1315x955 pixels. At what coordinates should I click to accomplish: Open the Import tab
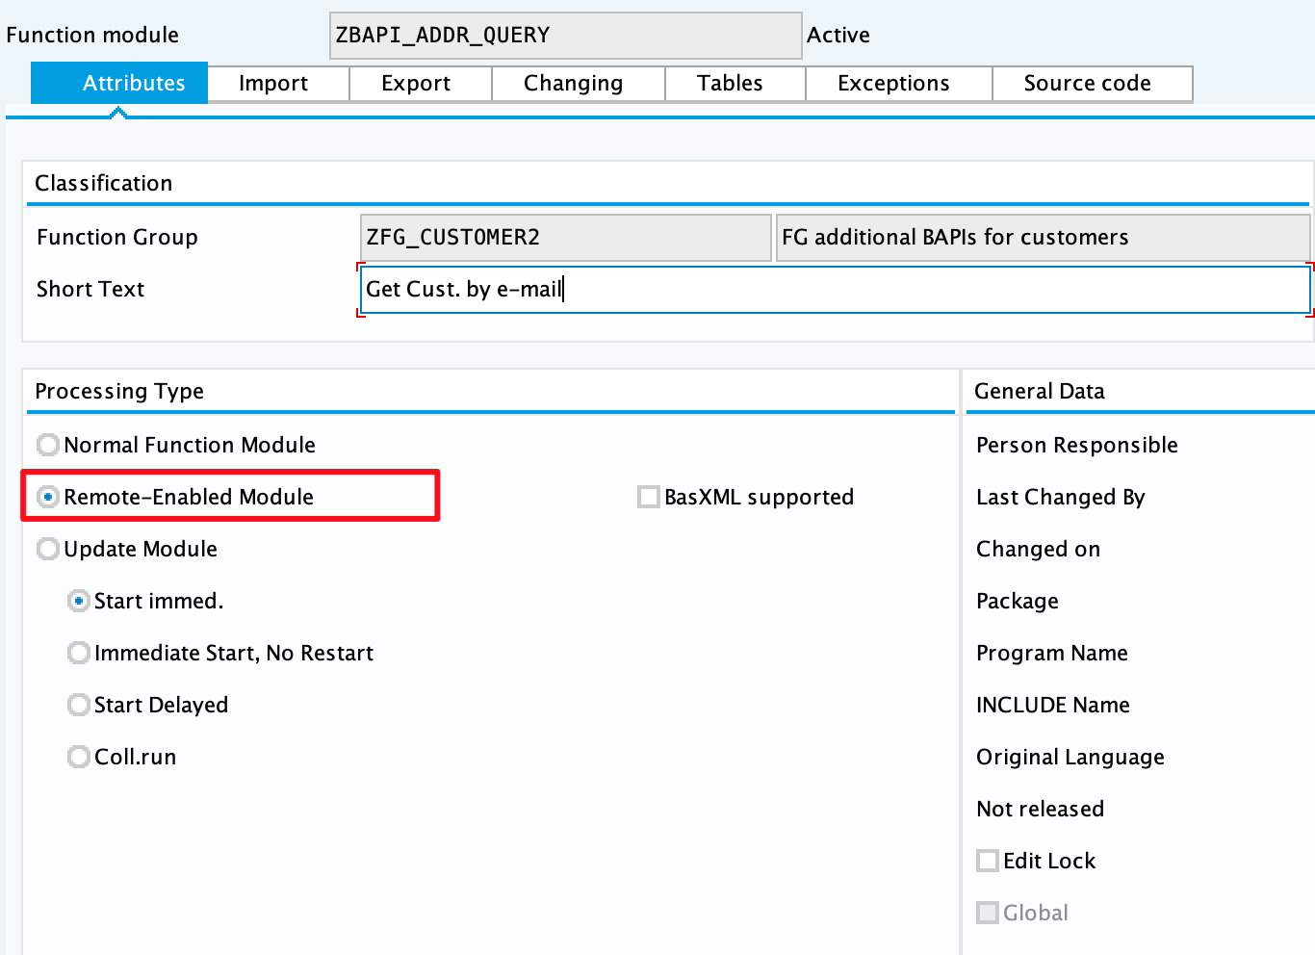click(273, 84)
